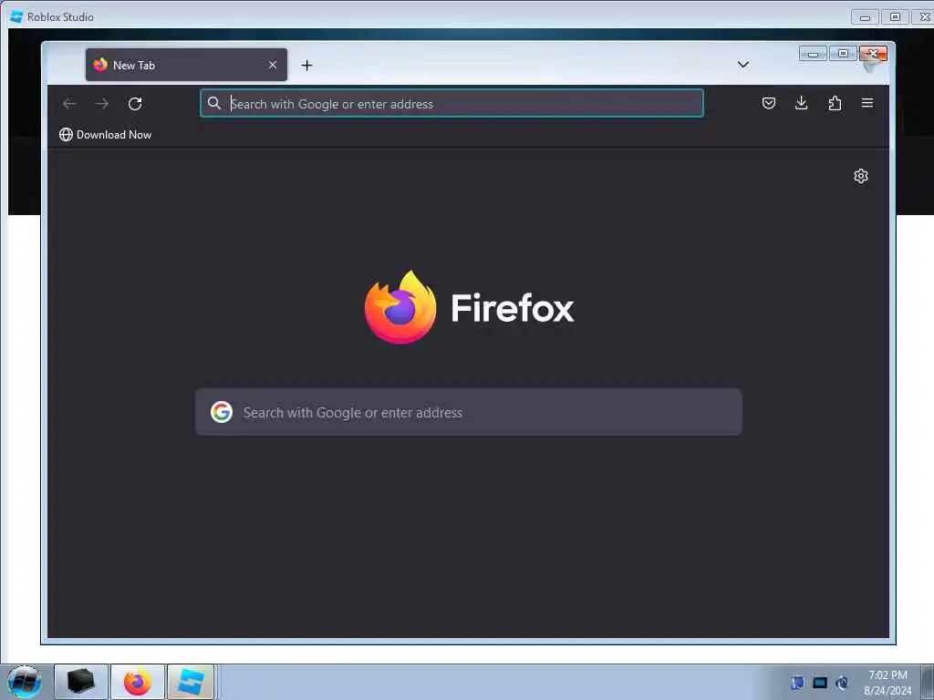Reload the current page in Firefox
This screenshot has height=700, width=934.
(135, 104)
